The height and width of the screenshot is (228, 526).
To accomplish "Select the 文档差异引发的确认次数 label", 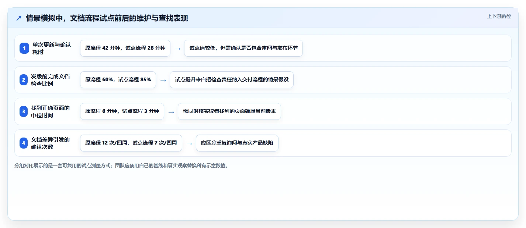I will pyautogui.click(x=50, y=143).
